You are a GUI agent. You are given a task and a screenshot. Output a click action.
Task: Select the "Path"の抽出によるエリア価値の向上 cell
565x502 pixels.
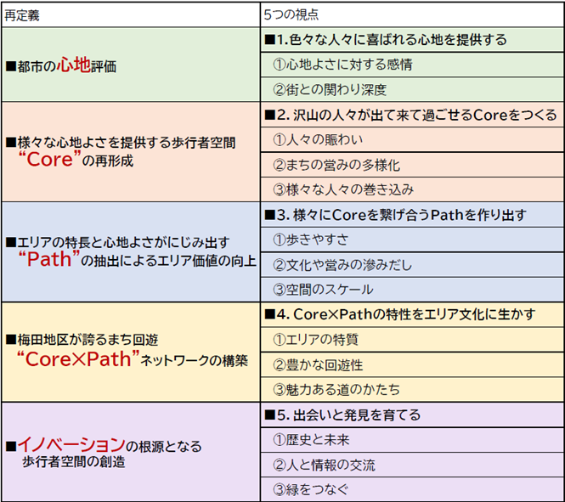pos(130,251)
